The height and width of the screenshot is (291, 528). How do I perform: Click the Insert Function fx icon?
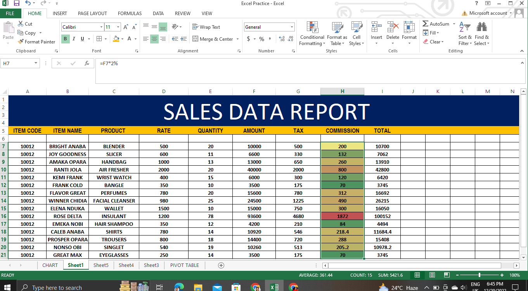coord(87,63)
